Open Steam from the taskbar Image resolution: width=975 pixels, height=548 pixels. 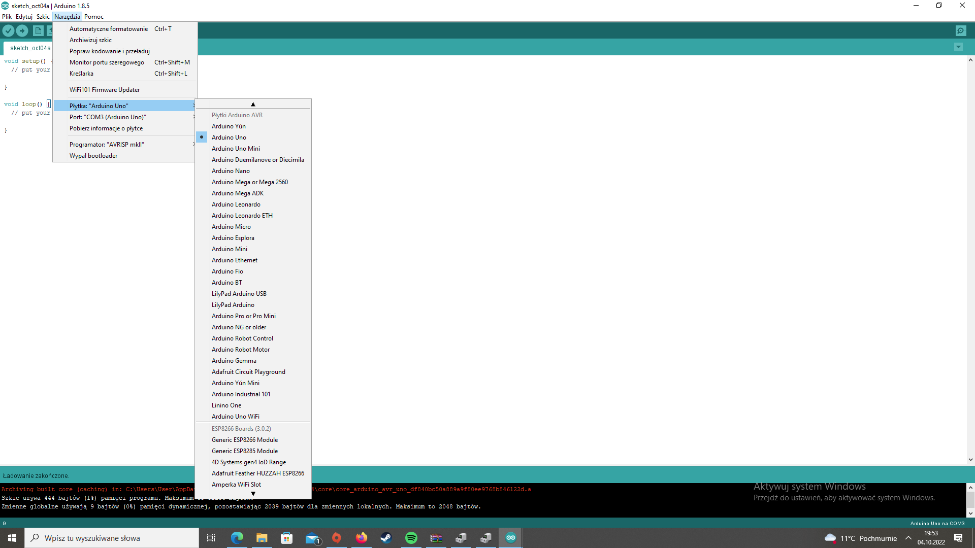click(386, 538)
